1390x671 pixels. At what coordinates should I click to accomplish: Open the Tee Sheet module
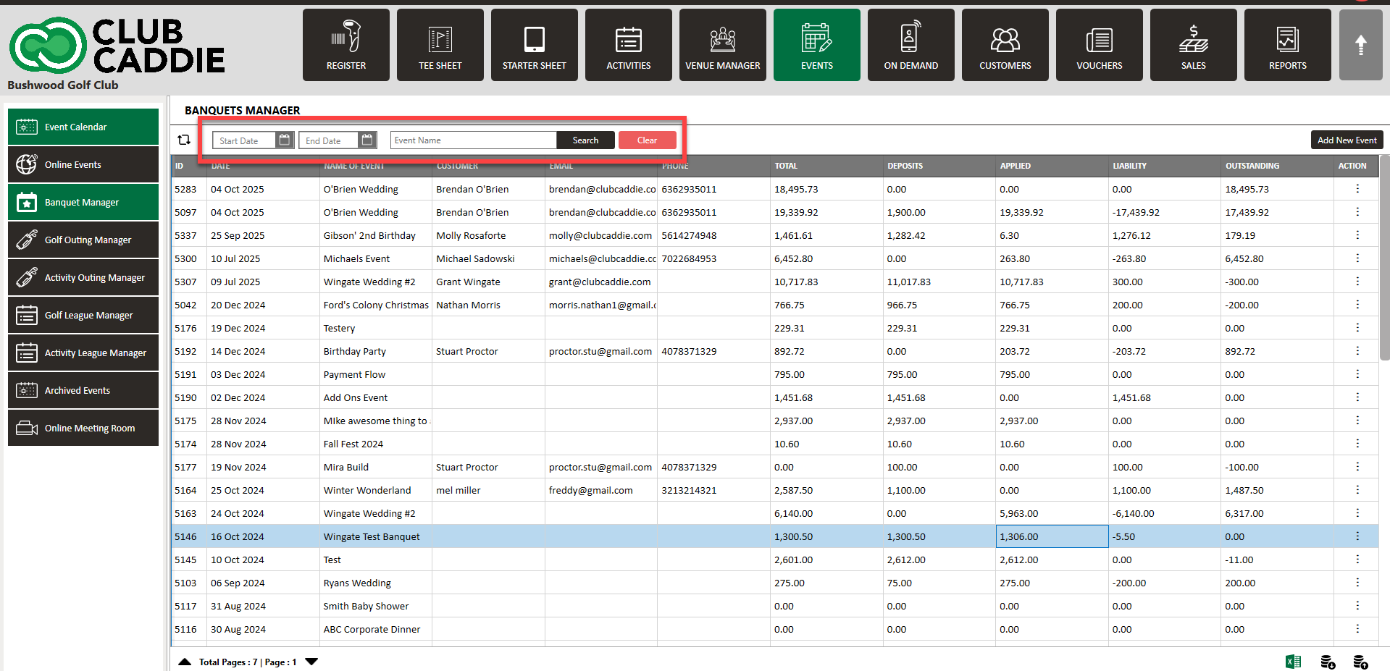440,45
